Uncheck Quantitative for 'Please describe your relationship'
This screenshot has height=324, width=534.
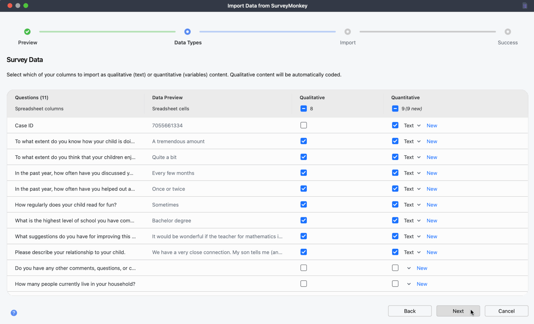point(395,252)
